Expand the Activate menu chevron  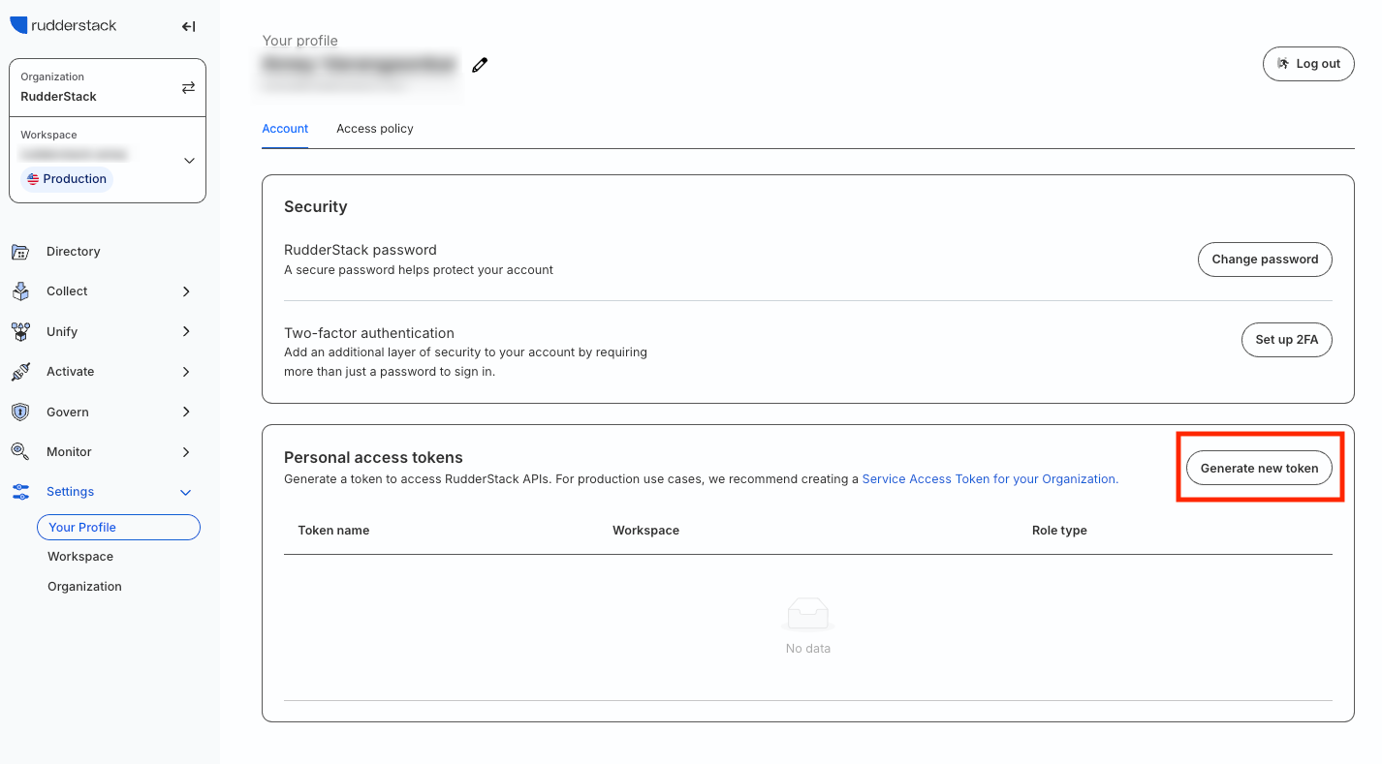click(186, 372)
